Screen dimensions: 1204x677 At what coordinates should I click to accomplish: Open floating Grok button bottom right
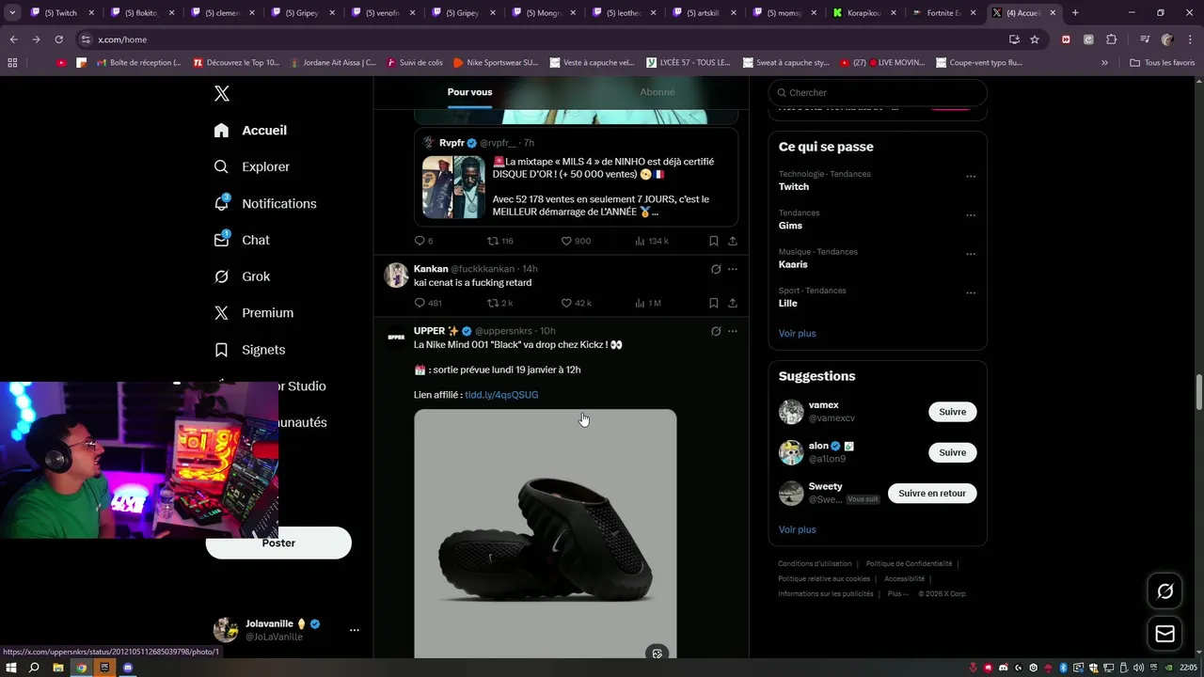1164,591
